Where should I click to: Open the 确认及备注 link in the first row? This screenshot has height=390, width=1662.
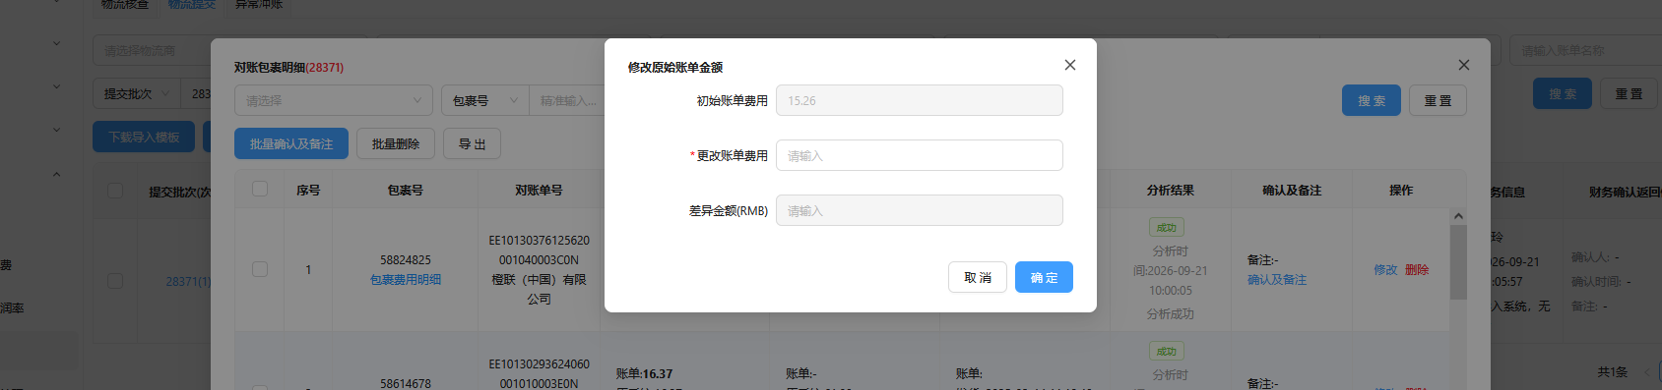click(x=1277, y=280)
